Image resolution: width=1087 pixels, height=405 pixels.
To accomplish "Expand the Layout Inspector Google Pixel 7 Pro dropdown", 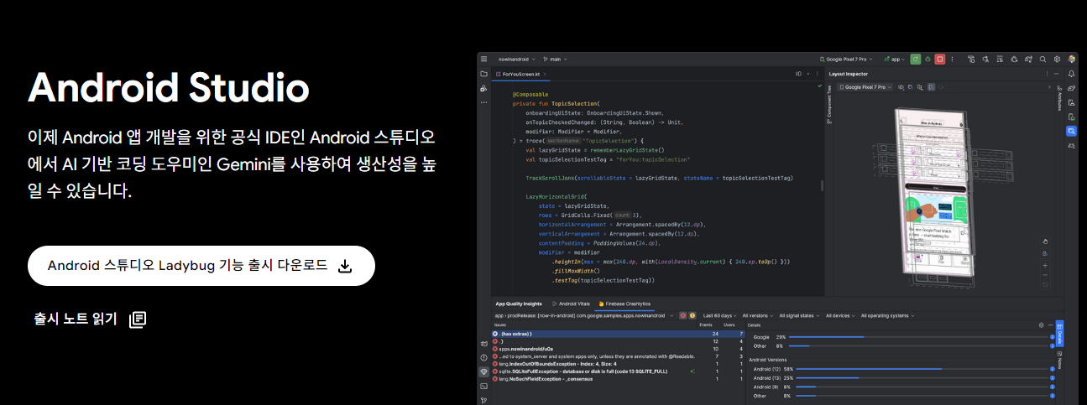I will click(866, 87).
